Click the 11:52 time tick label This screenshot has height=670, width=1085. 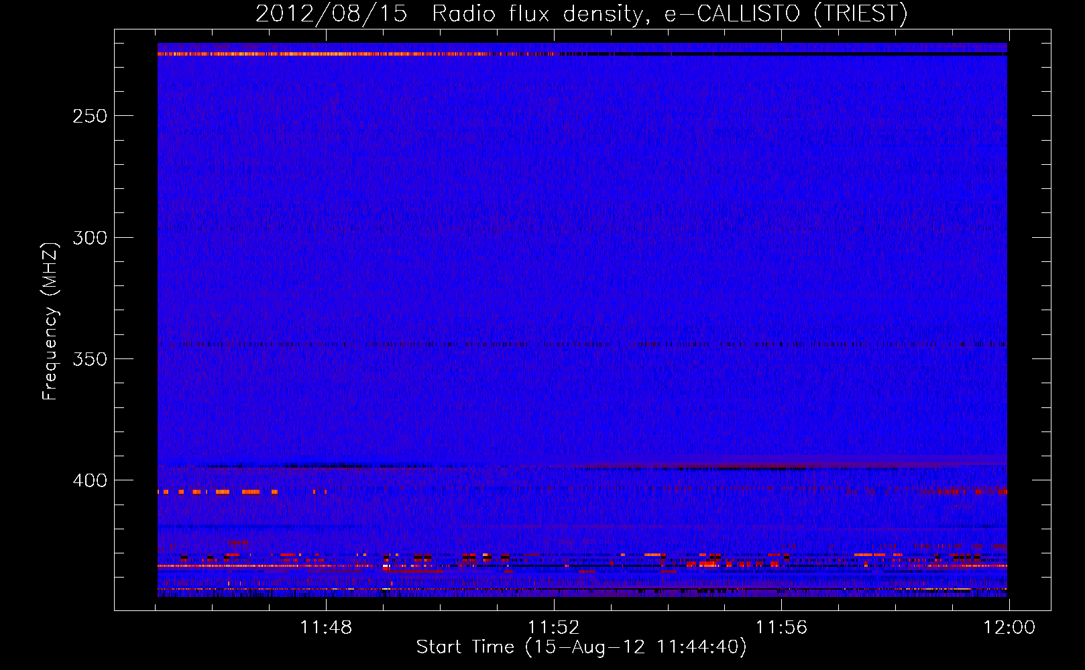[x=553, y=628]
